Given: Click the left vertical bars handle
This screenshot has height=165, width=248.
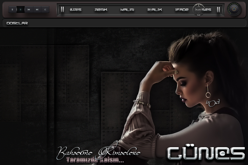Looking at the screenshot, I should point(63,10).
